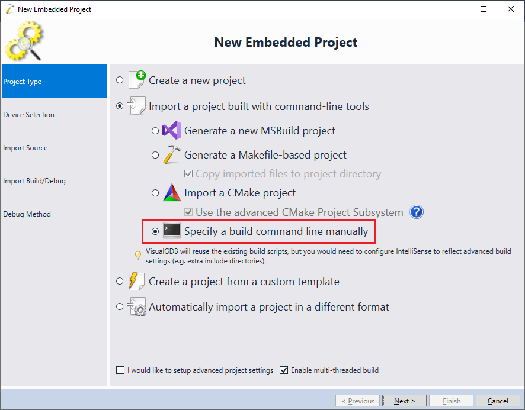Viewport: 525px width, 410px height.
Task: Click the hammer Makefile project icon
Action: pos(172,154)
